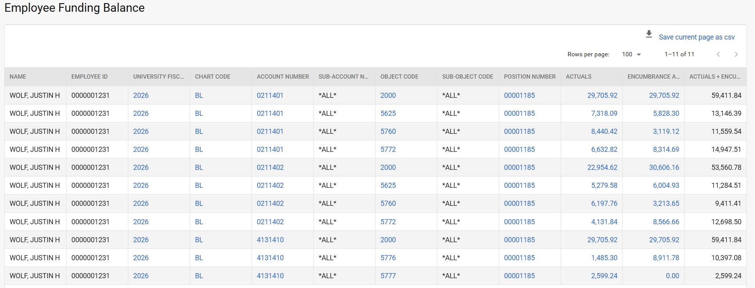Click the OBJECT CODE column header

399,77
